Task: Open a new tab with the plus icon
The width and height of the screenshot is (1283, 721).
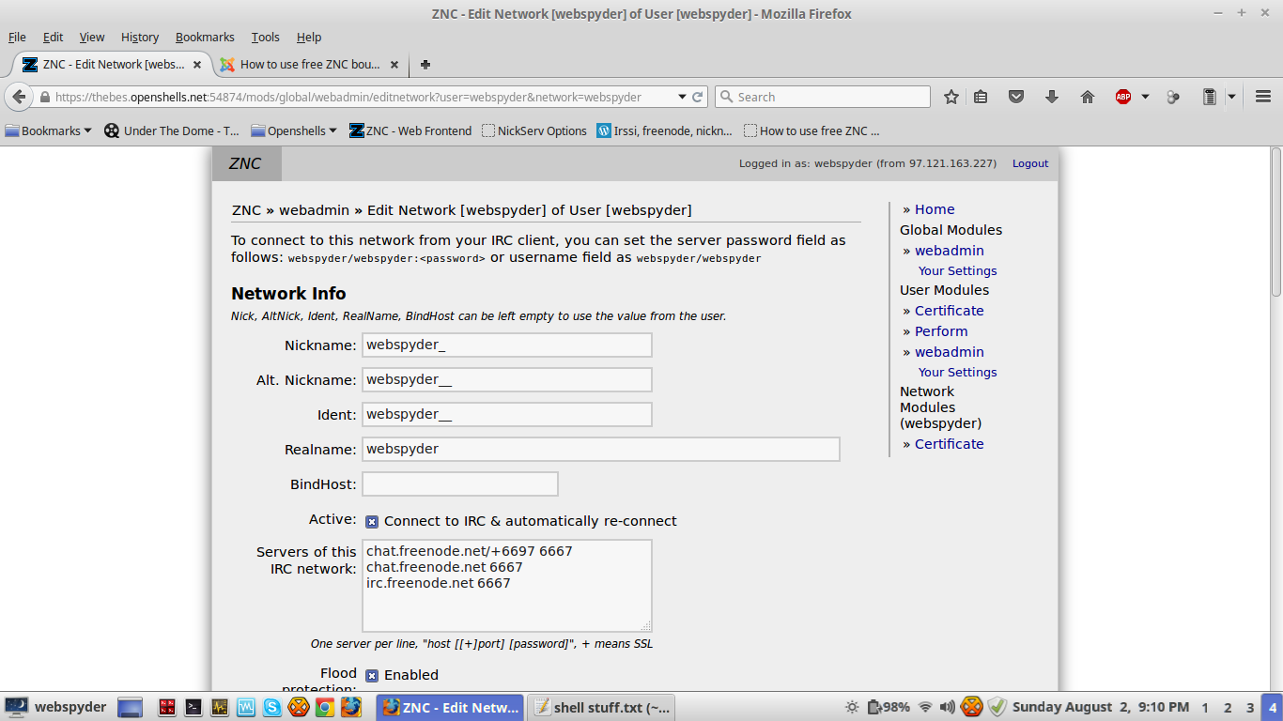Action: [x=425, y=65]
